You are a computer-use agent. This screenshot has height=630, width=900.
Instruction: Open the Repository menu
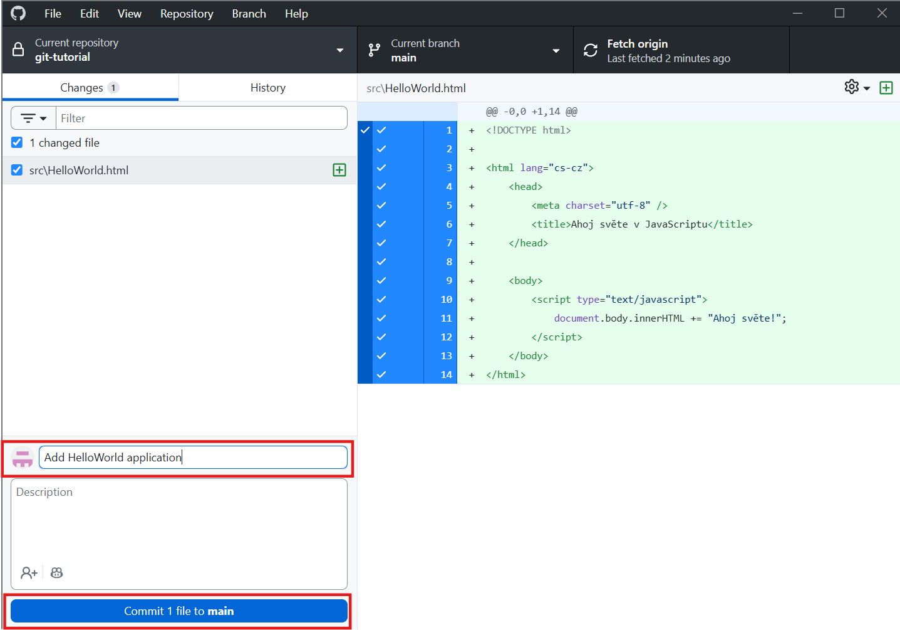186,13
